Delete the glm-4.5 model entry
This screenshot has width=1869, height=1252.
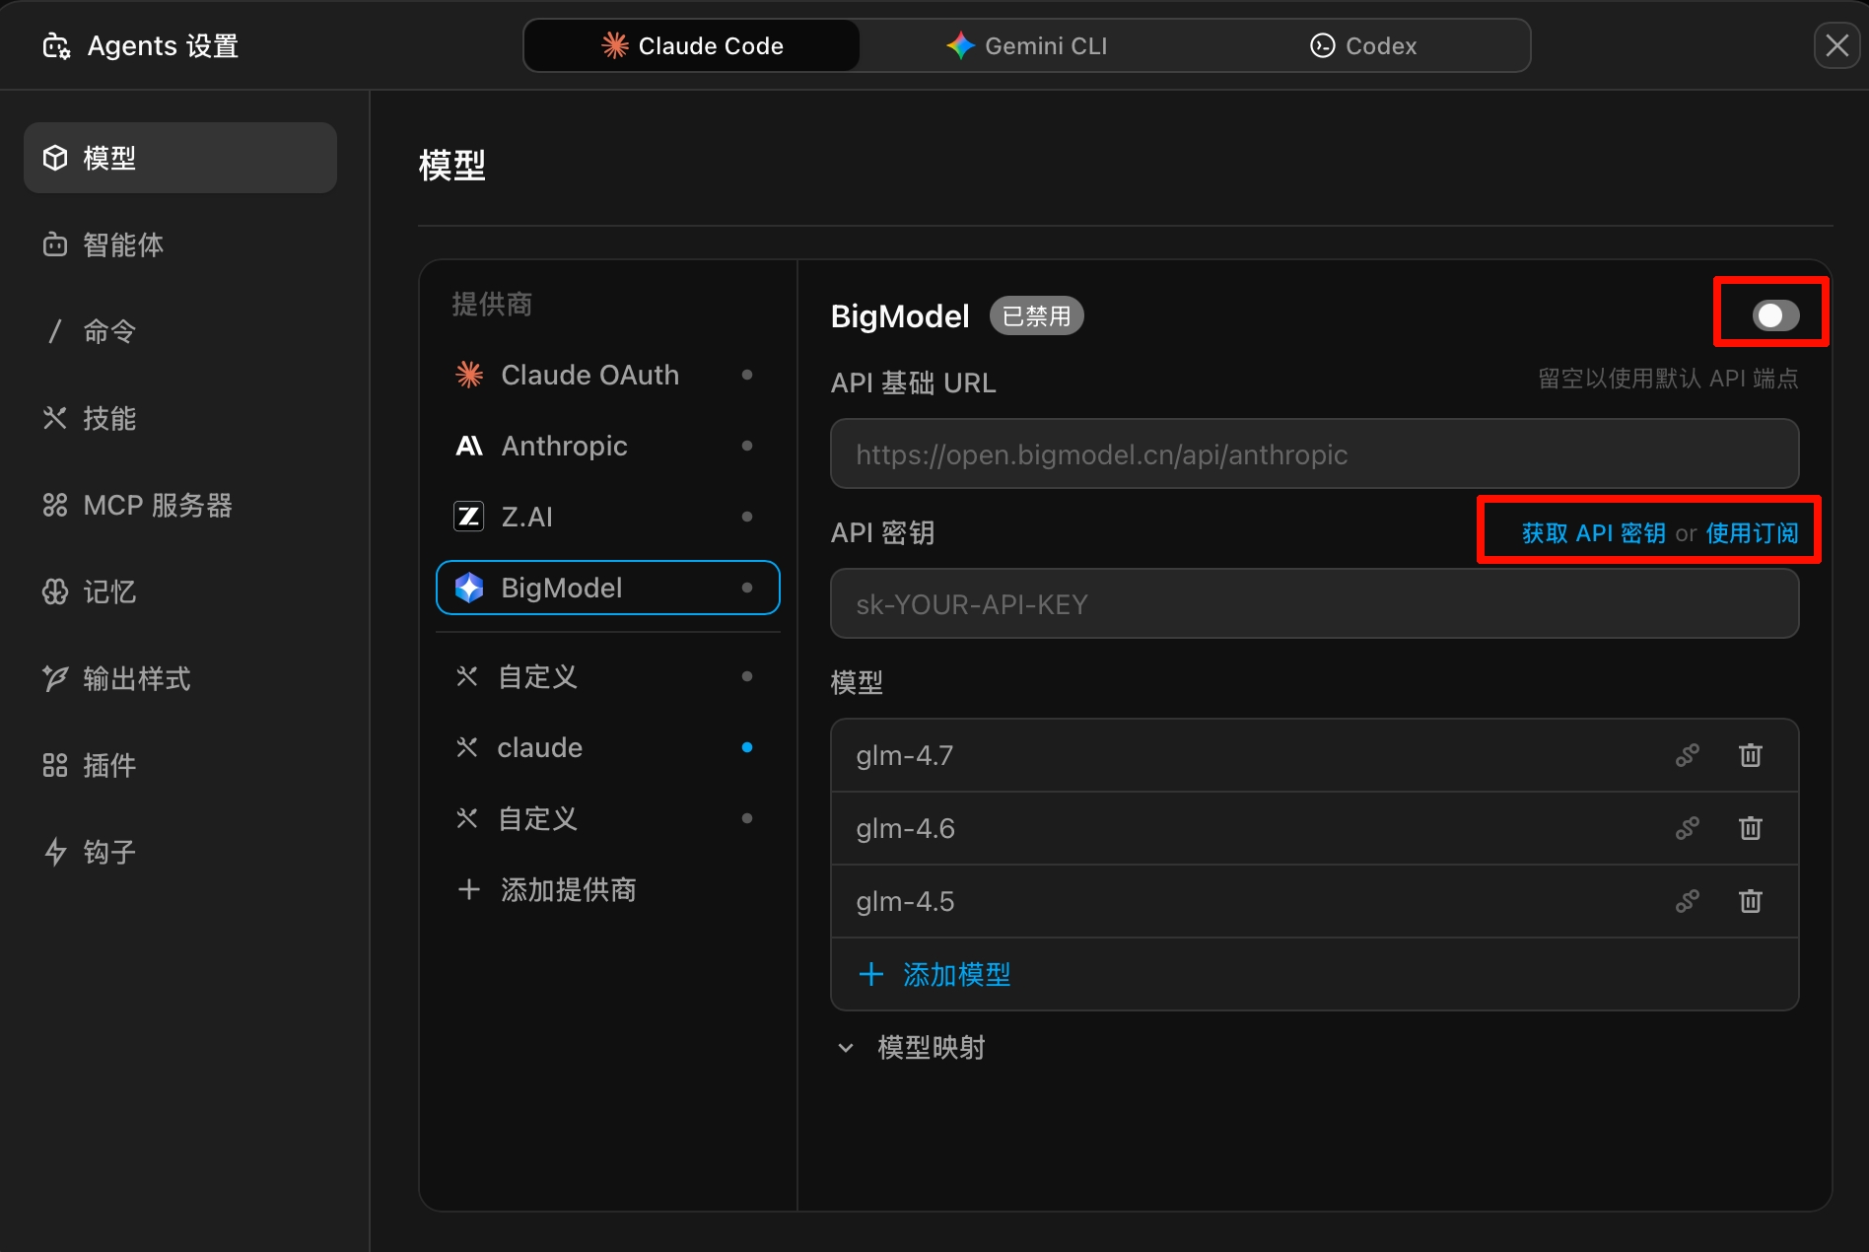point(1750,901)
